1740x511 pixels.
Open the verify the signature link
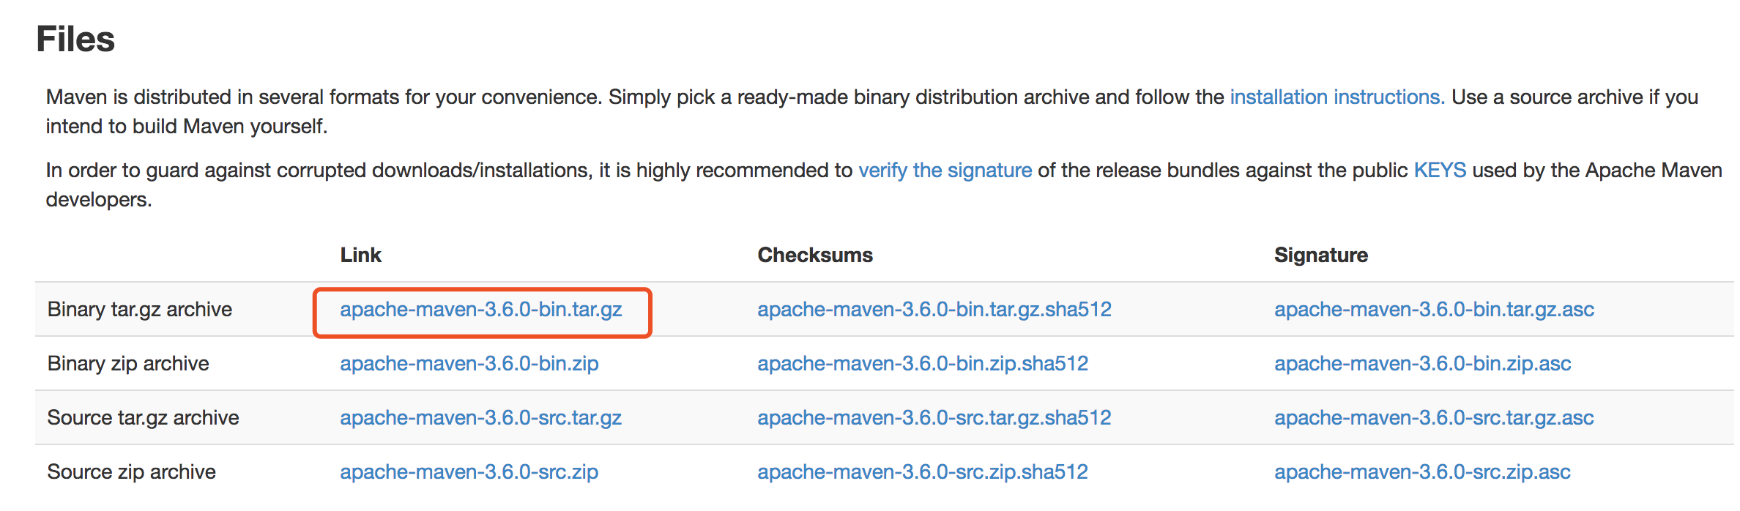(x=945, y=171)
